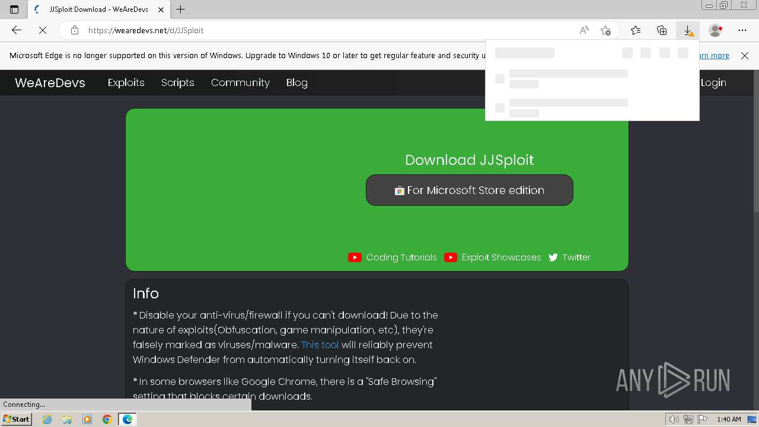Screen dimensions: 759x427
Task: Open the Edge profile menu
Action: pyautogui.click(x=716, y=30)
